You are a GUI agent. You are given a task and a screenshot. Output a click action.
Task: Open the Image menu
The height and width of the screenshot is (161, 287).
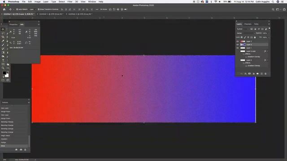37,2
